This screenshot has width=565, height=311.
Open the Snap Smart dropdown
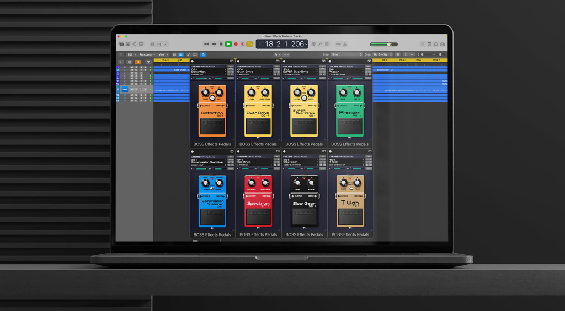point(347,54)
